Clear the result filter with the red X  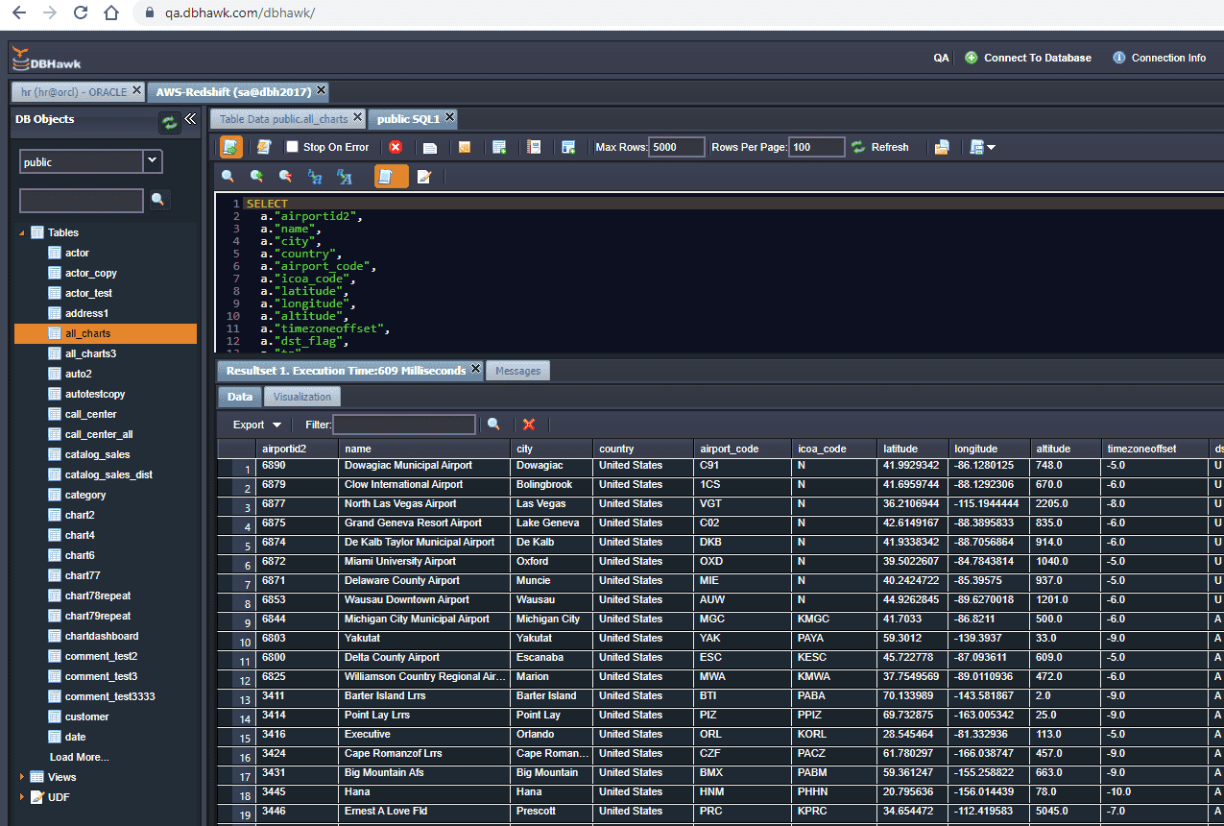528,425
